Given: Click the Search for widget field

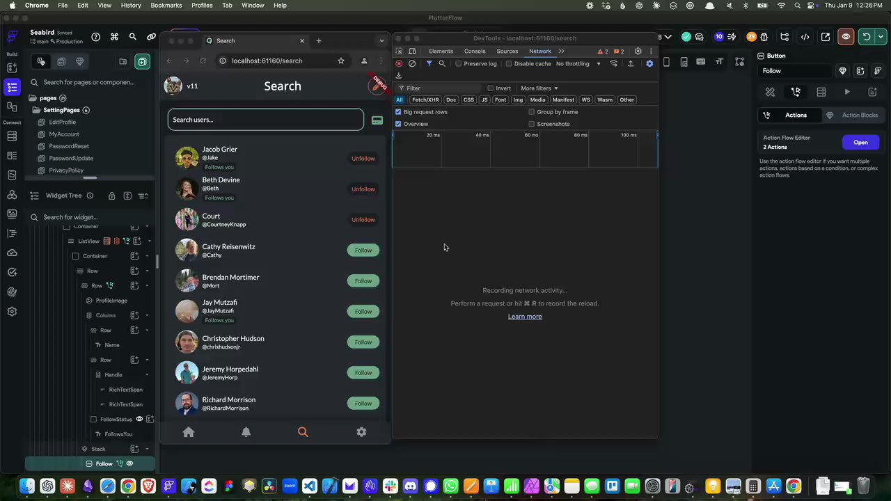Looking at the screenshot, I should (91, 217).
